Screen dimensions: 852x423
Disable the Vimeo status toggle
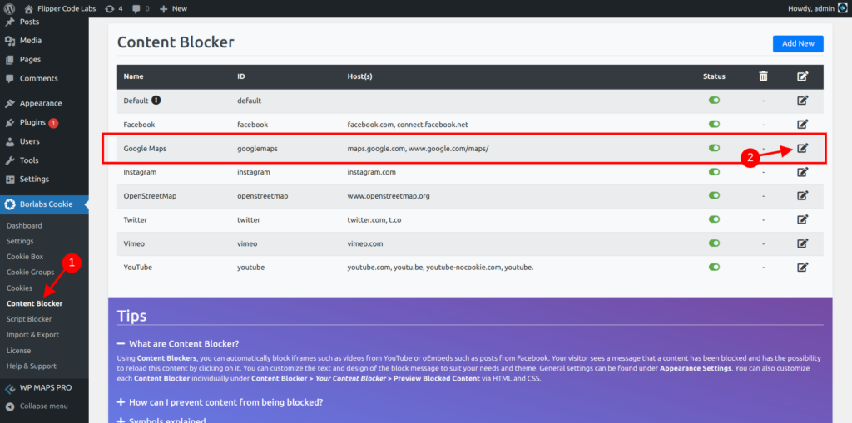(714, 243)
